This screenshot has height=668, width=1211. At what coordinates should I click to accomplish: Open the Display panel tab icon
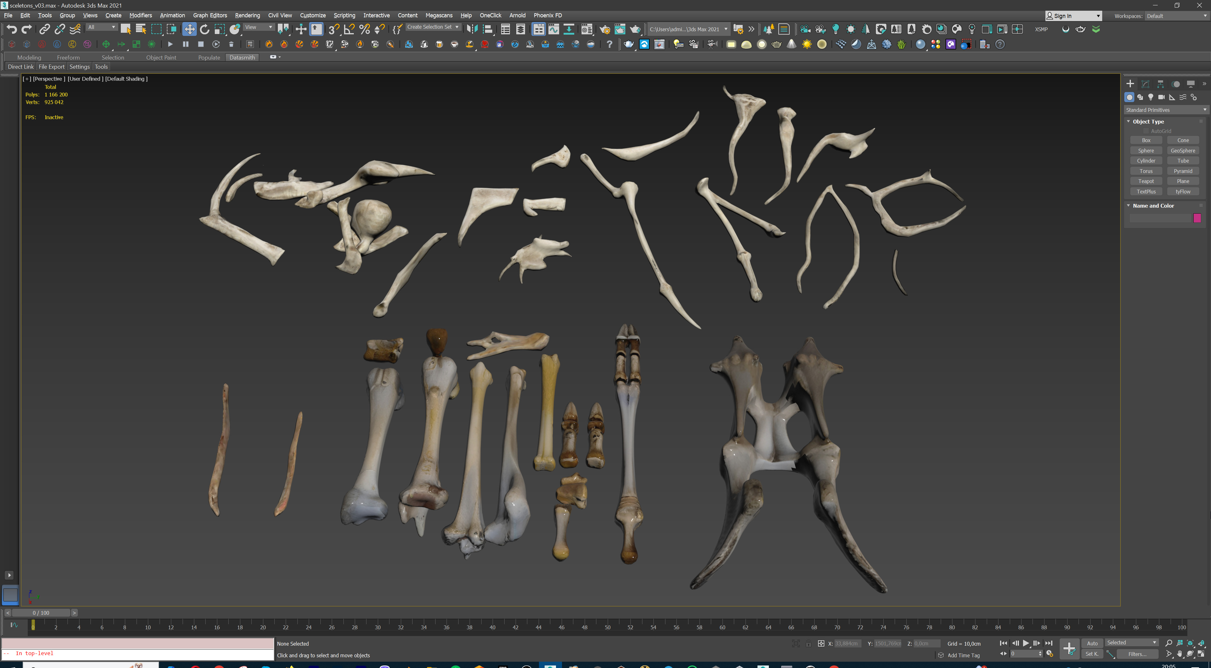(x=1190, y=84)
